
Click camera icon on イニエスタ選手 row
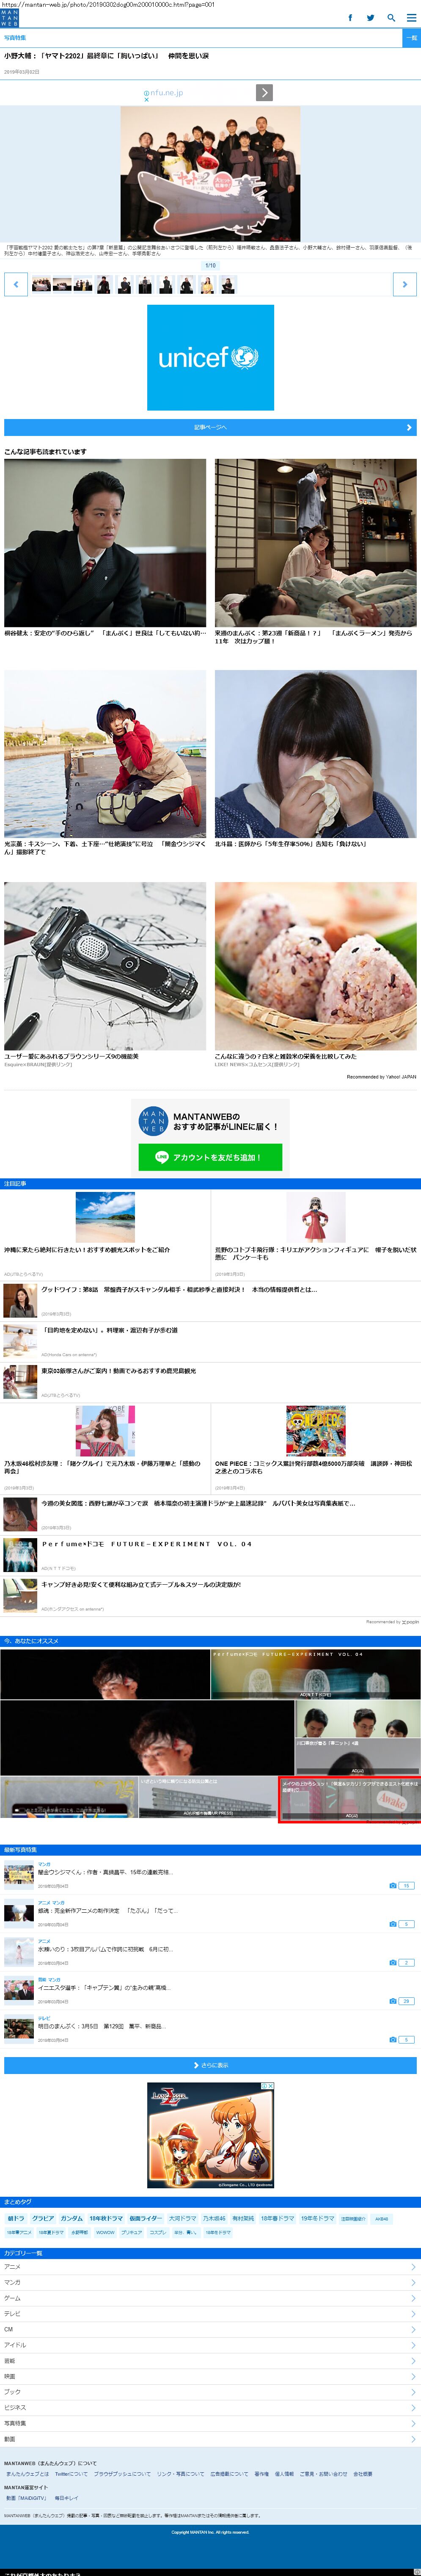point(393,2001)
